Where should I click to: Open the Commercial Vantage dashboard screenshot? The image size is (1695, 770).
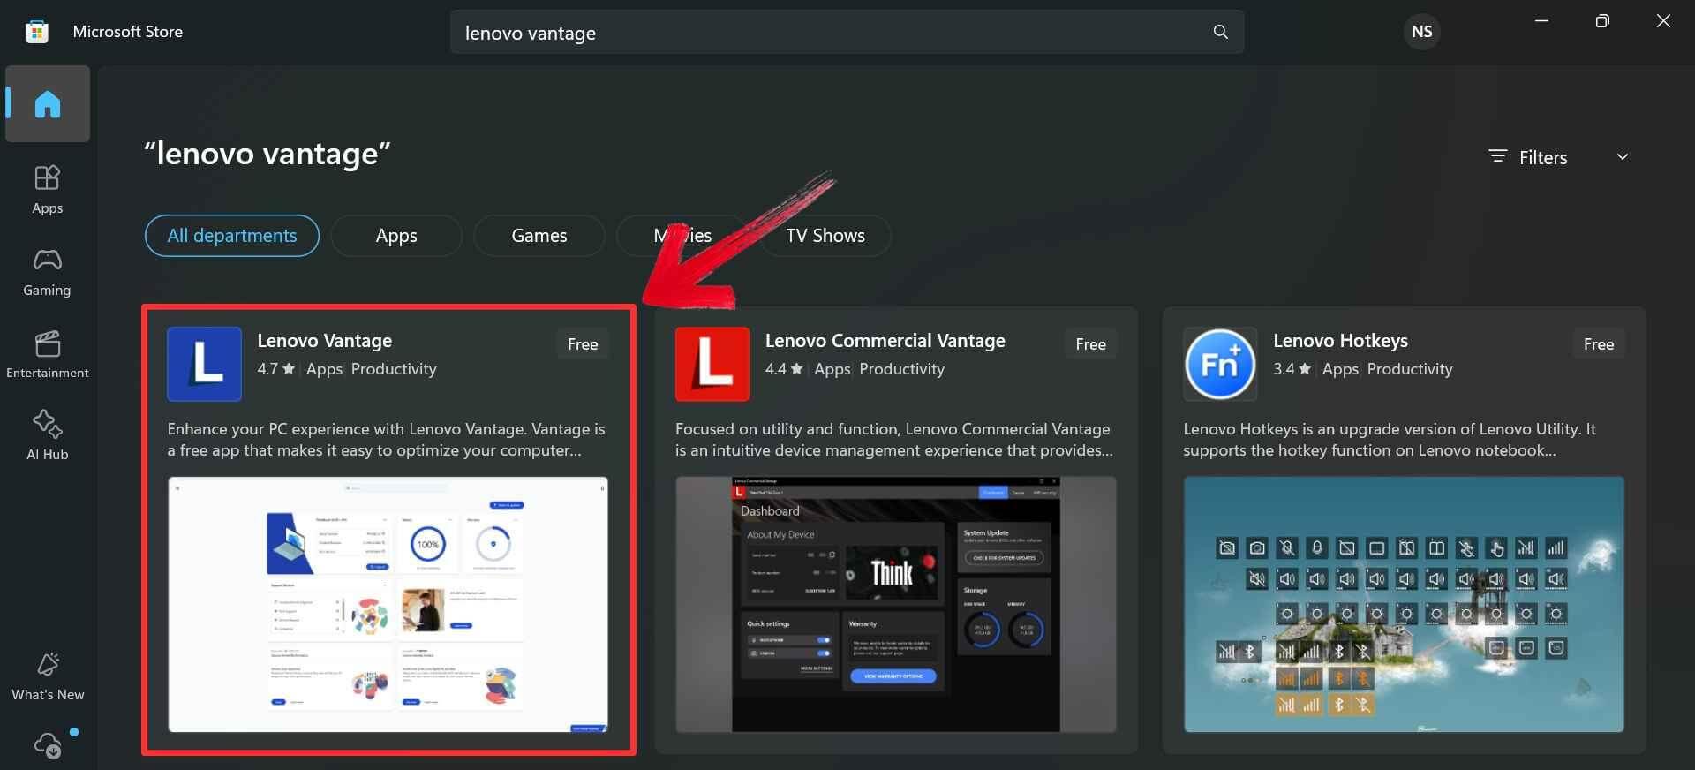pos(896,605)
